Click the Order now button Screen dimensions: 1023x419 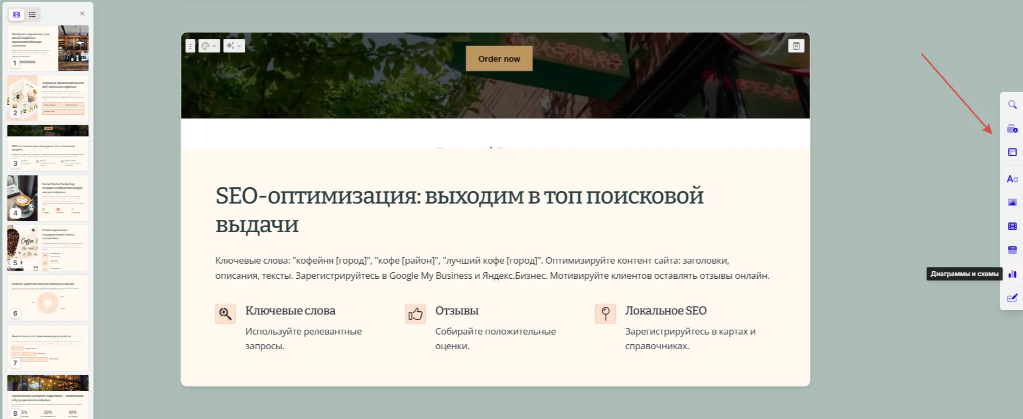pos(499,58)
